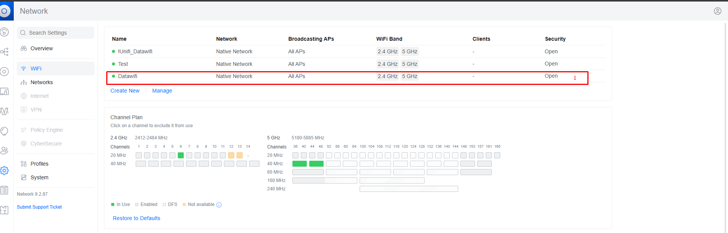
Task: Toggle first green 5 GHz 40 MHz block
Action: (300, 164)
